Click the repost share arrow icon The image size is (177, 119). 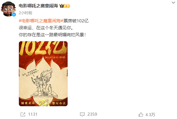coord(23,114)
